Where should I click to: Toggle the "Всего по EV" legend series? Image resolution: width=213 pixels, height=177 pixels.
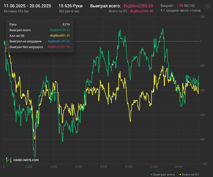[190, 175]
